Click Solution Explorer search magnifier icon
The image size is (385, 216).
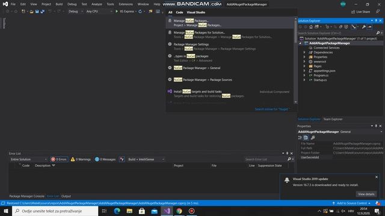(378, 33)
